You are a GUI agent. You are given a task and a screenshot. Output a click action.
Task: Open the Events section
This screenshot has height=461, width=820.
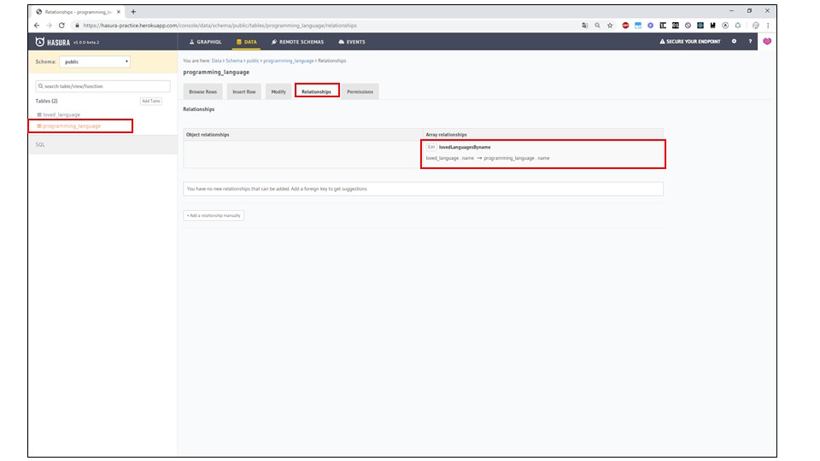pyautogui.click(x=352, y=42)
